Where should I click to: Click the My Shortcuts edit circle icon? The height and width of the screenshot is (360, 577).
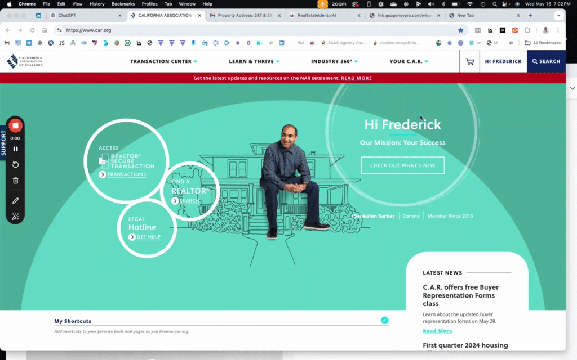click(384, 320)
